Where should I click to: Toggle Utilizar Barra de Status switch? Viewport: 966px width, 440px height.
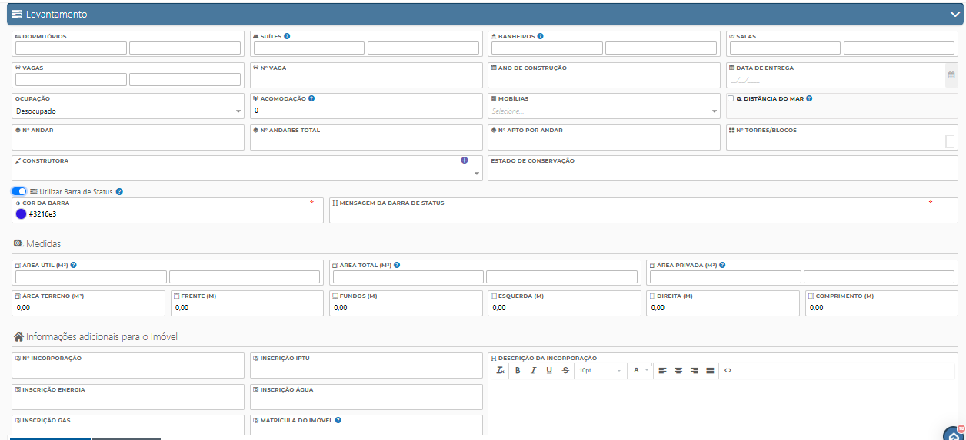19,191
